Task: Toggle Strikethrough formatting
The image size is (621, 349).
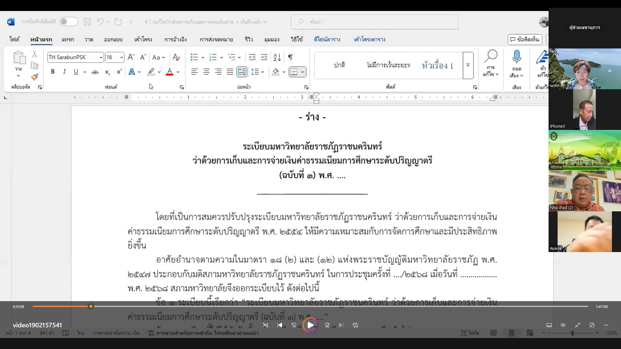Action: pyautogui.click(x=95, y=72)
